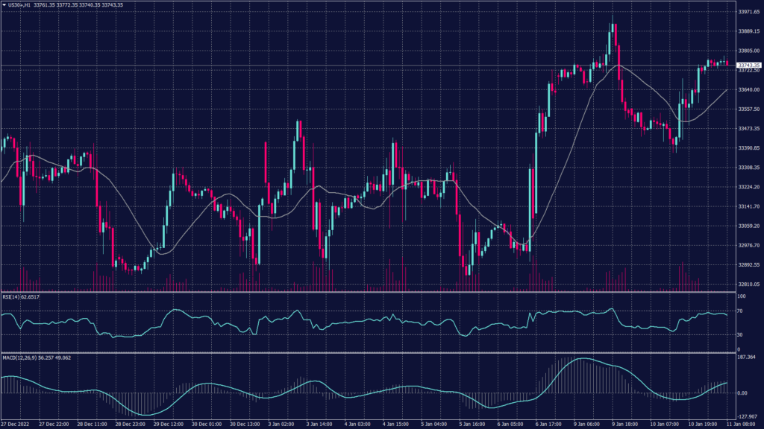Image resolution: width=764 pixels, height=429 pixels.
Task: Click the current price tag 33743.35
Action: tap(748, 66)
